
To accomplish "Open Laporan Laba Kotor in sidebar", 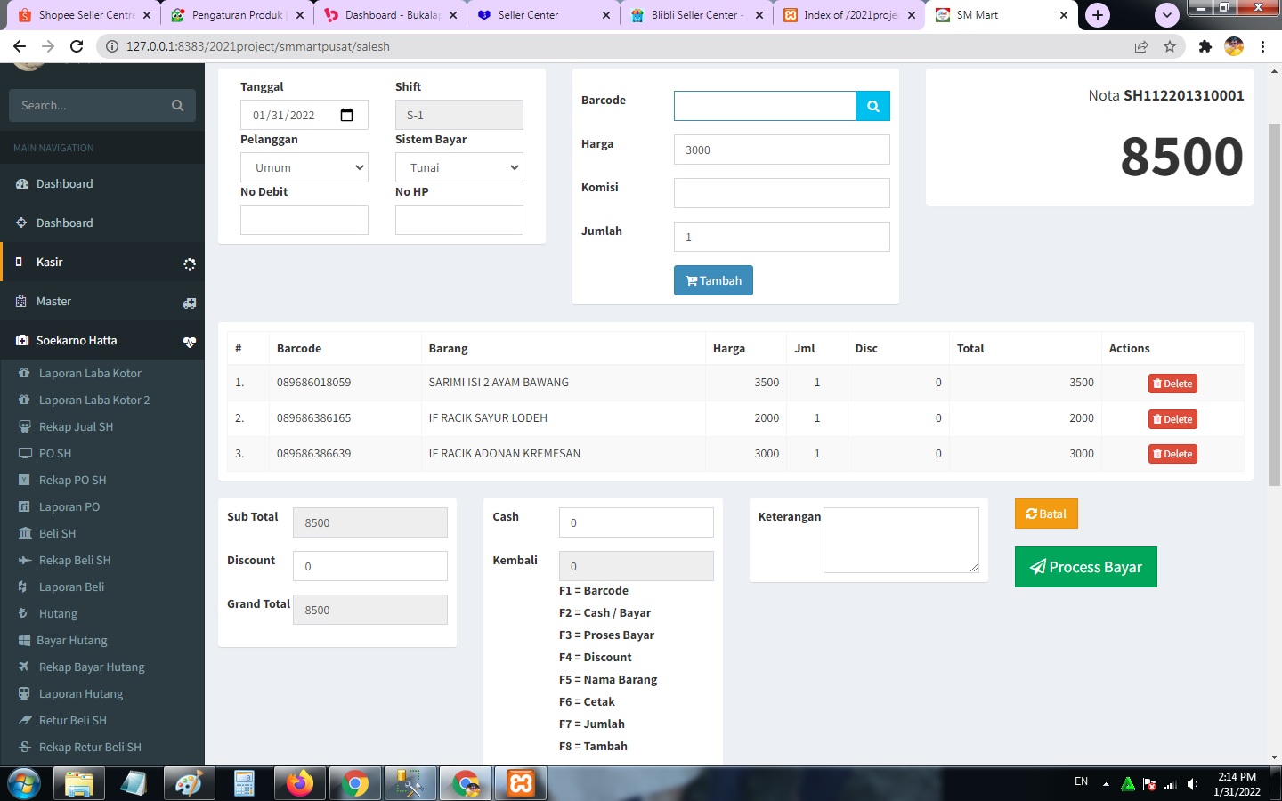I will point(90,374).
